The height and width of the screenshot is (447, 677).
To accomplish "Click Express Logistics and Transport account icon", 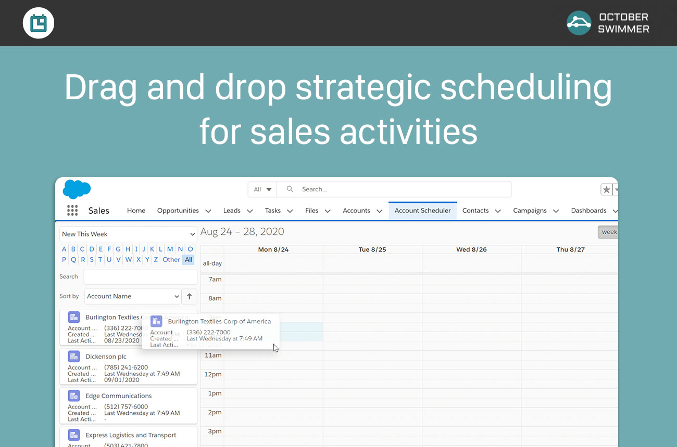I will click(74, 435).
